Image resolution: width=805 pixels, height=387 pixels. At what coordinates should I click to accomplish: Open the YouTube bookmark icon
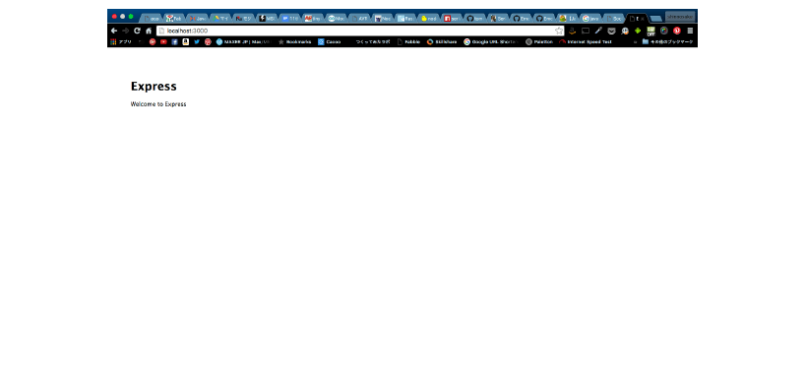[163, 42]
